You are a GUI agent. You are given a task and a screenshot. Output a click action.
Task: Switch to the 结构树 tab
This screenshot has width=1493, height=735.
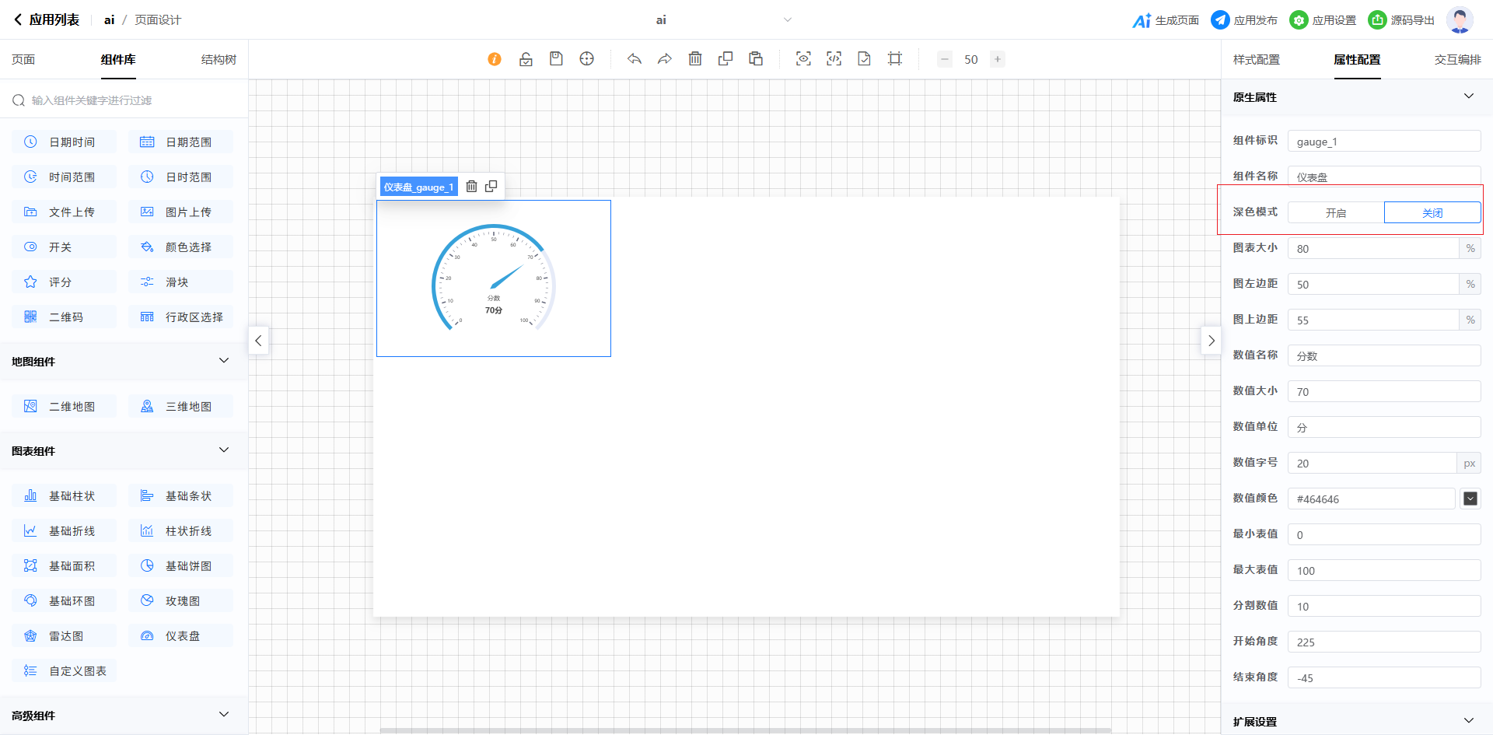[219, 60]
